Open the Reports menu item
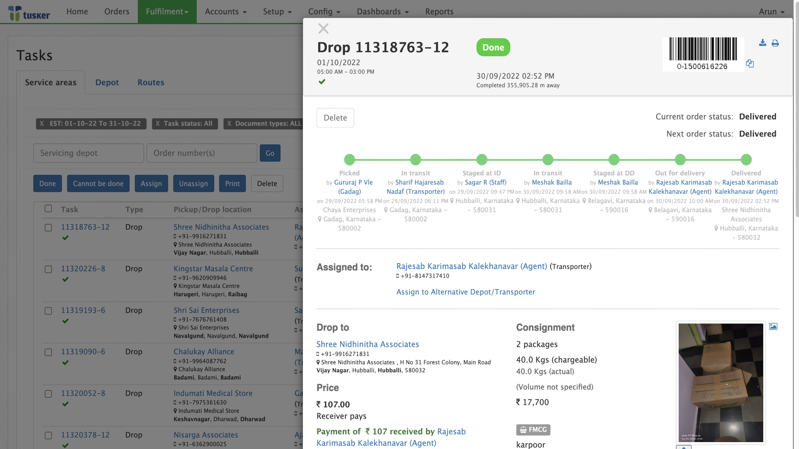Viewport: 799px width, 449px height. 439,11
